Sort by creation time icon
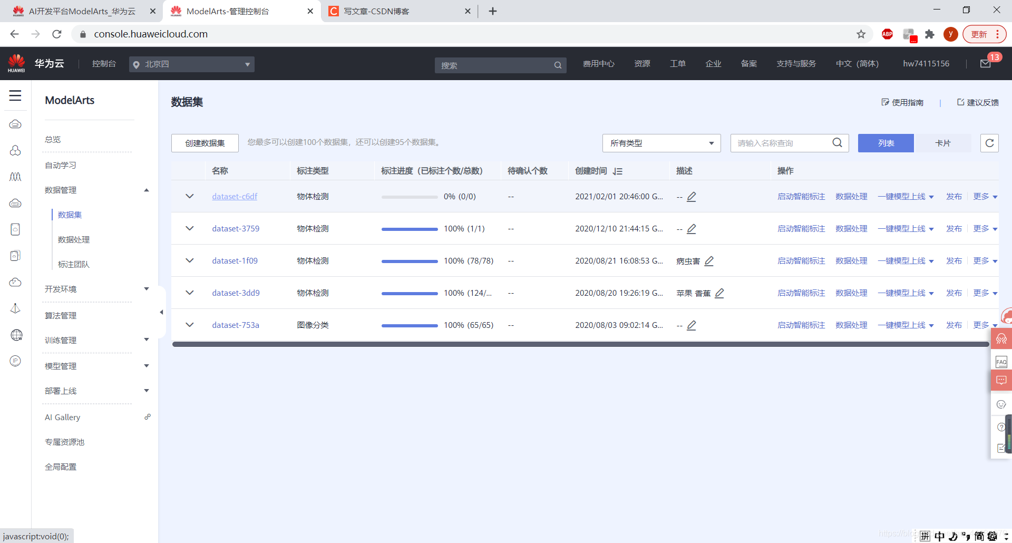The height and width of the screenshot is (543, 1012). (x=618, y=171)
